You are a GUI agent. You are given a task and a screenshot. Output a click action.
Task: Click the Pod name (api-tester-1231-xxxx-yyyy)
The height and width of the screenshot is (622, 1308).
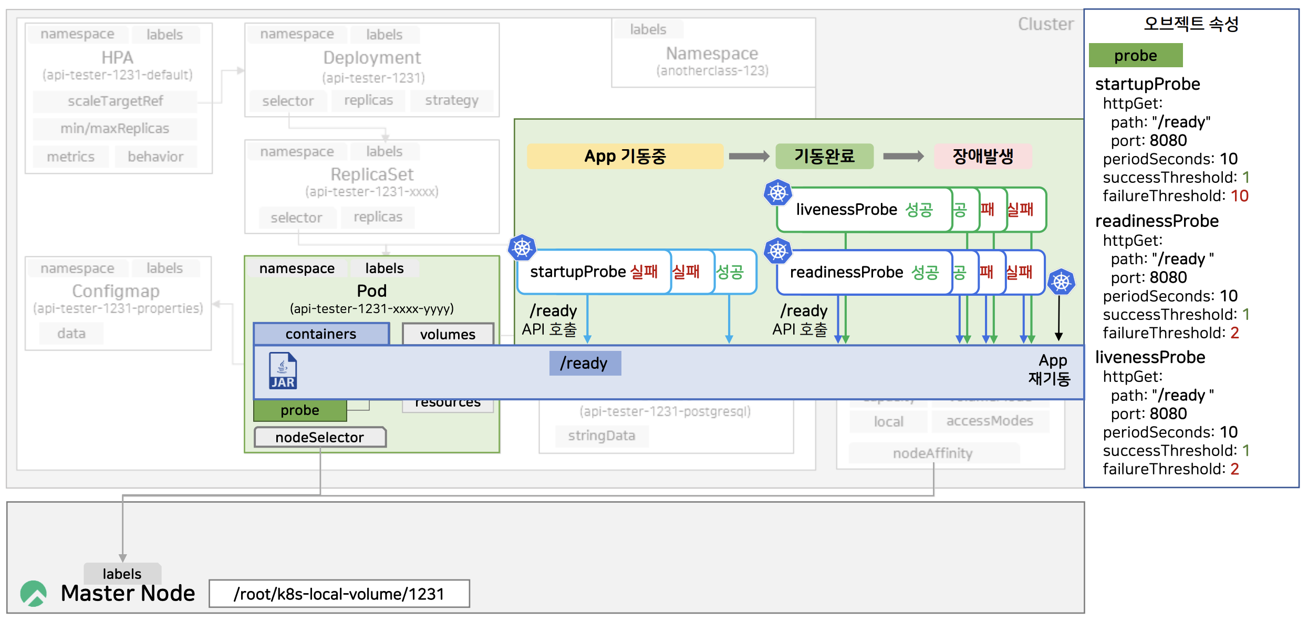pyautogui.click(x=372, y=308)
